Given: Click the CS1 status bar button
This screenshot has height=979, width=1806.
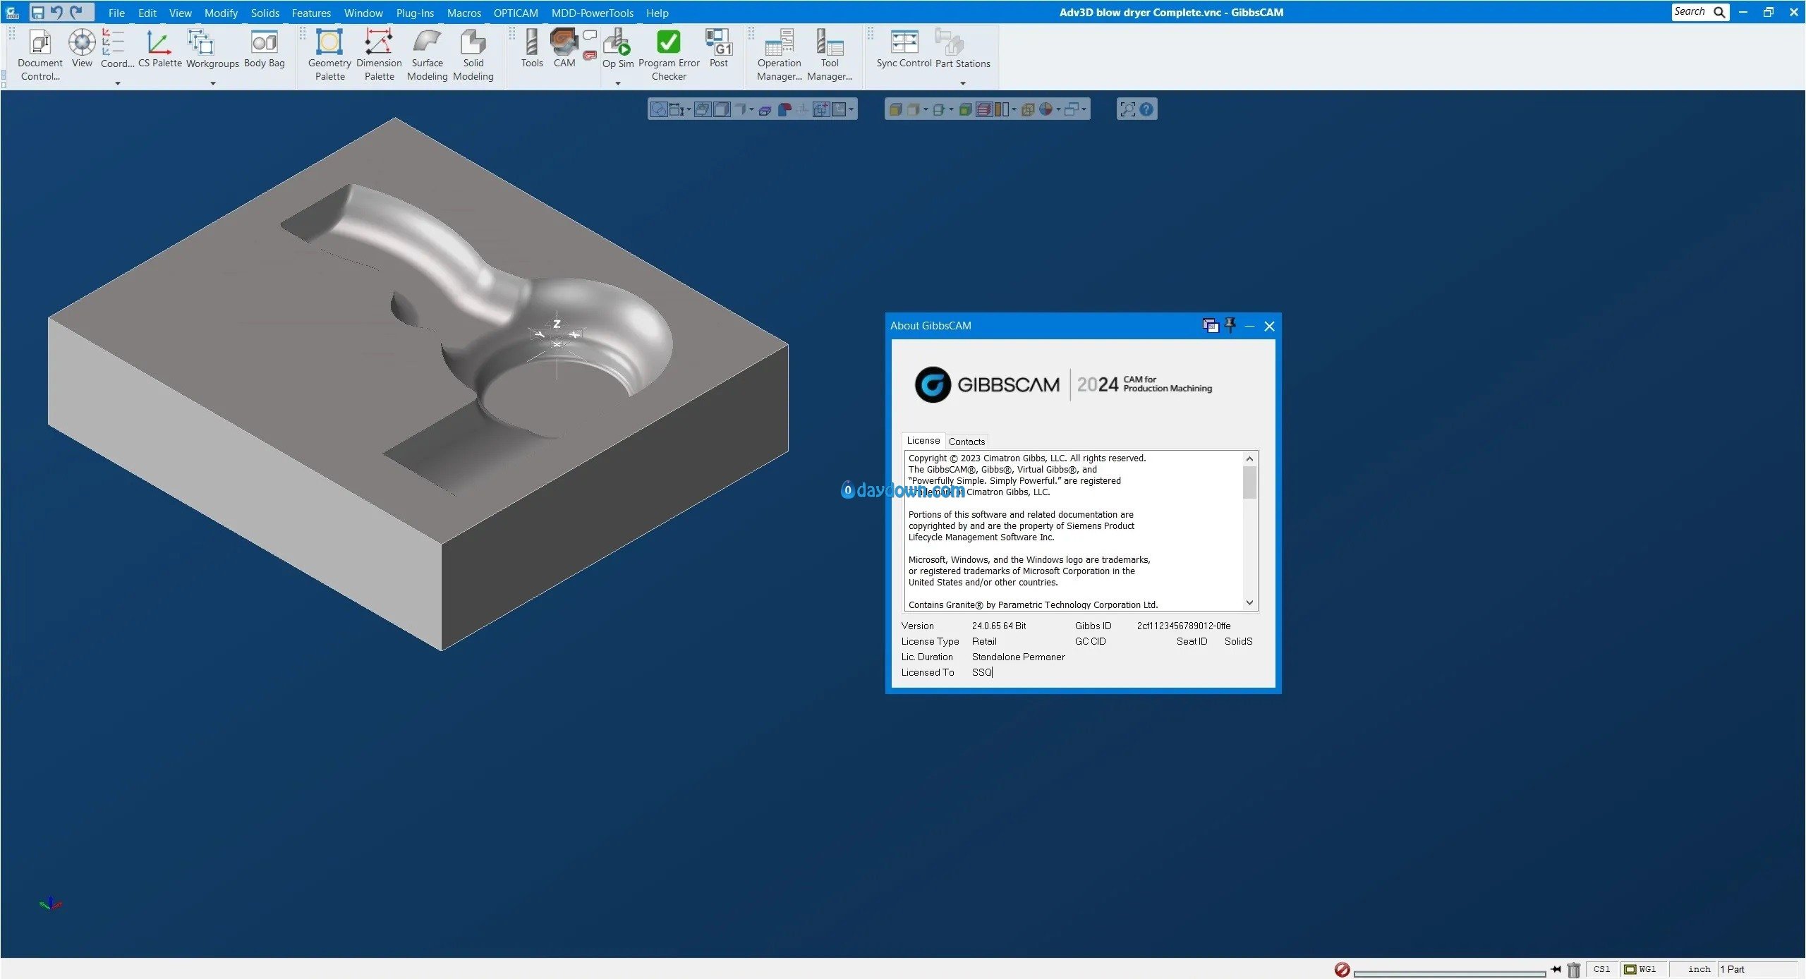Looking at the screenshot, I should click(x=1601, y=969).
